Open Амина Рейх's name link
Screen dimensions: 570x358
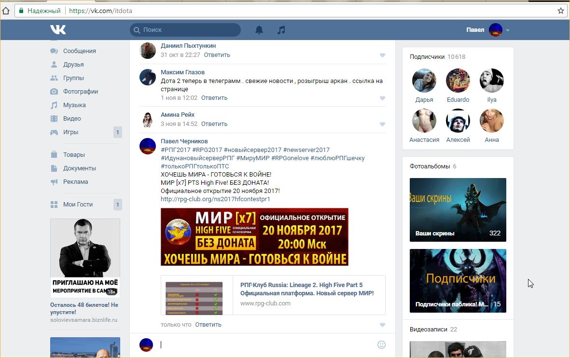pyautogui.click(x=178, y=114)
